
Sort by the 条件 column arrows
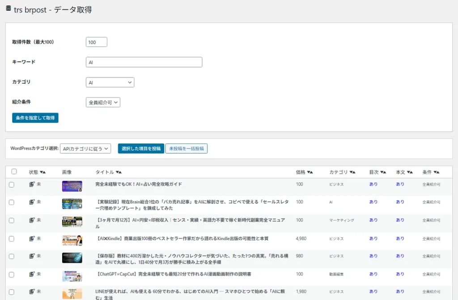click(437, 172)
